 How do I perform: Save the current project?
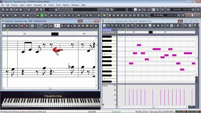[x=11, y=10]
